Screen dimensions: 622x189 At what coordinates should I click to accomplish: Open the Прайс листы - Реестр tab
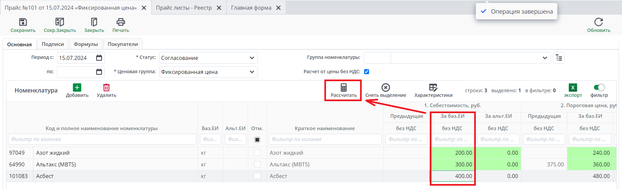tap(184, 8)
